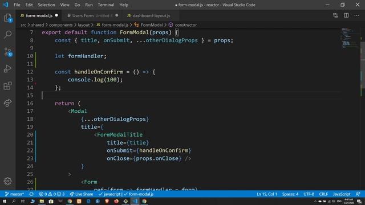Viewport: 365px width, 205px height.
Task: Click the javascript linter status item
Action: [x=109, y=194]
